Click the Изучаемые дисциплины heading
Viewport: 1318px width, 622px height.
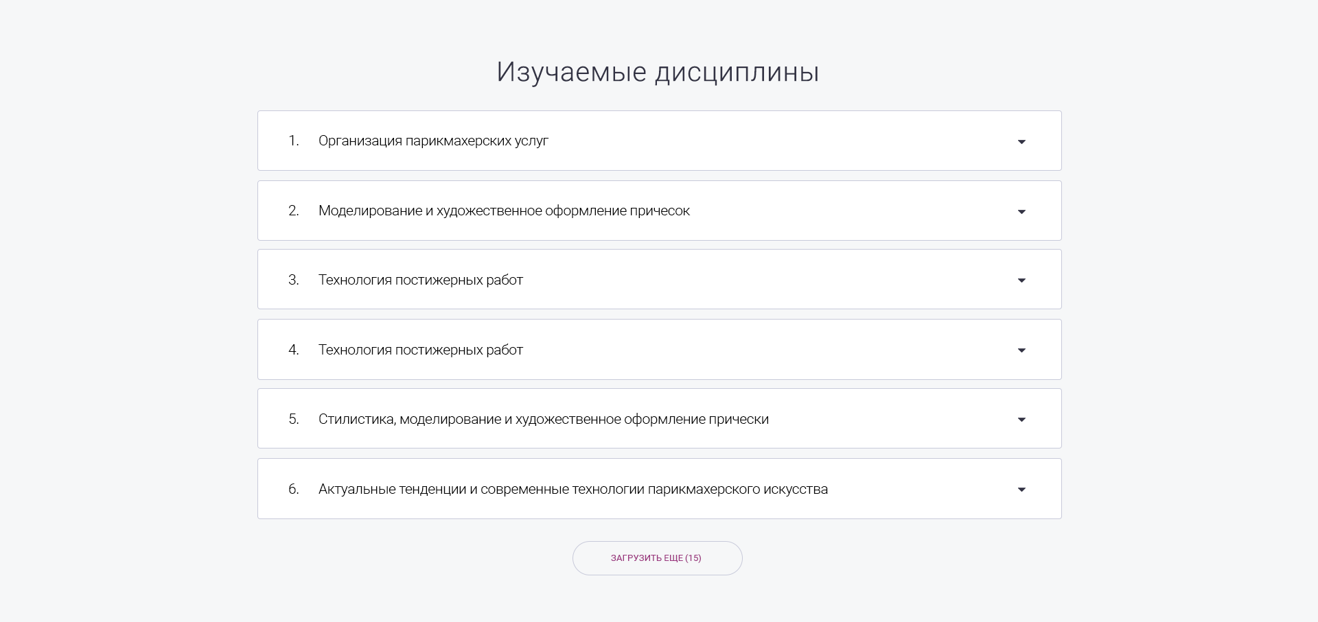658,72
